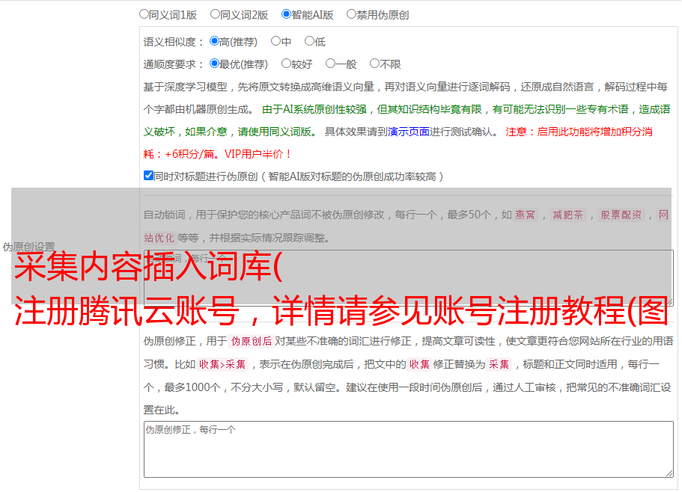This screenshot has height=492, width=682.
Task: Click the 收集>采集 example tag
Action: [x=222, y=364]
